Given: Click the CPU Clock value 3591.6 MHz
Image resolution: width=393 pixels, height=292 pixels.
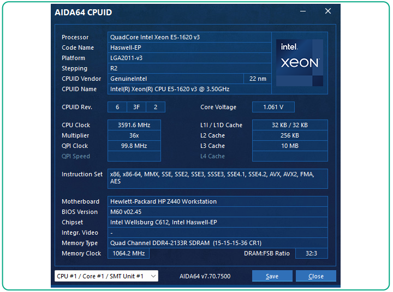Looking at the screenshot, I should point(134,125).
